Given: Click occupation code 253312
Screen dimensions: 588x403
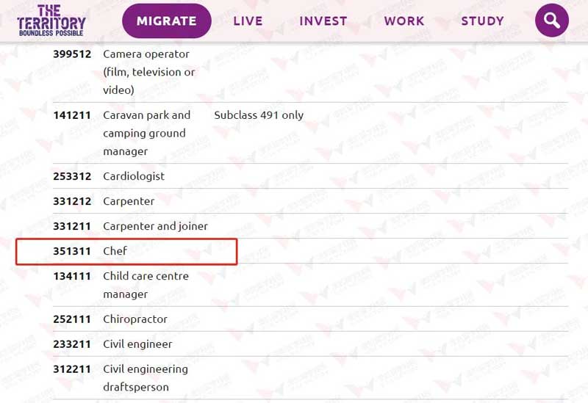Looking at the screenshot, I should (x=72, y=176).
